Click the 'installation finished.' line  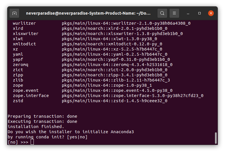coord(36,127)
